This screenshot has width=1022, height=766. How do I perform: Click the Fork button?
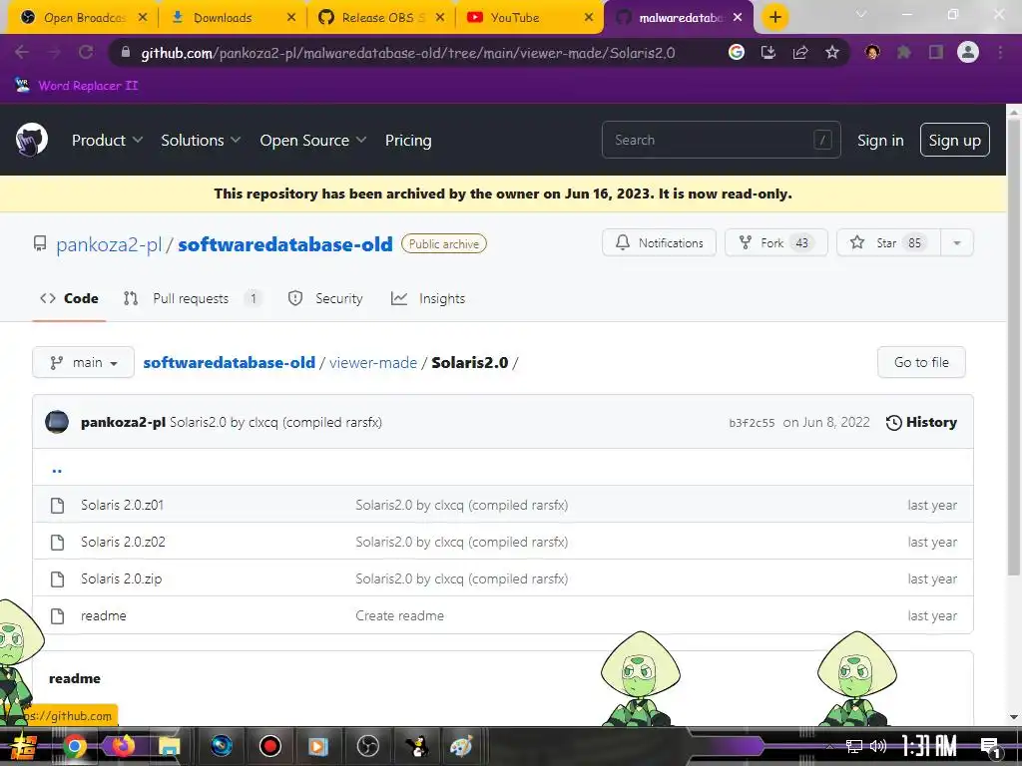point(775,243)
